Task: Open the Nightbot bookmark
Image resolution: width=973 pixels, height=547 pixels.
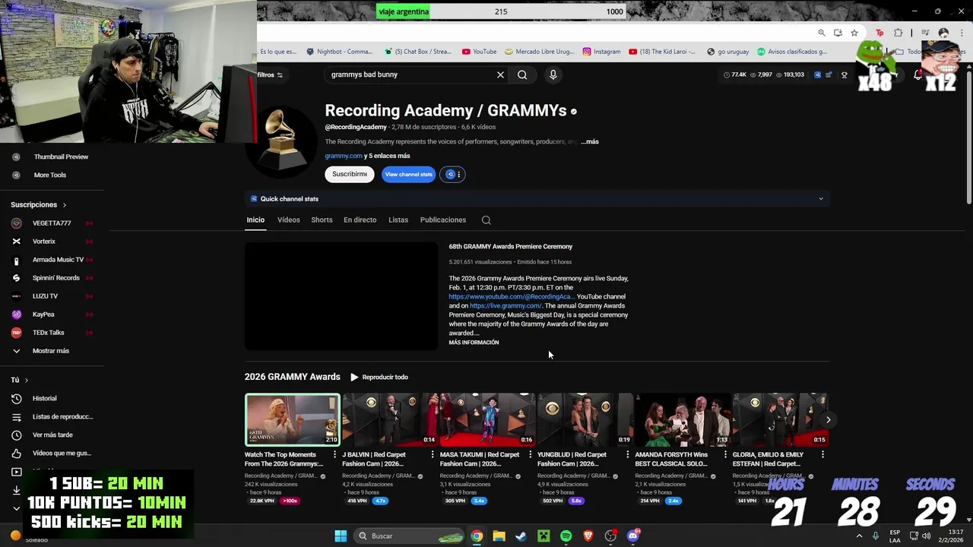Action: pyautogui.click(x=339, y=52)
